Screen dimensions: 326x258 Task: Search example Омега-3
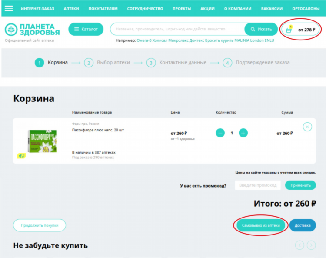144,40
